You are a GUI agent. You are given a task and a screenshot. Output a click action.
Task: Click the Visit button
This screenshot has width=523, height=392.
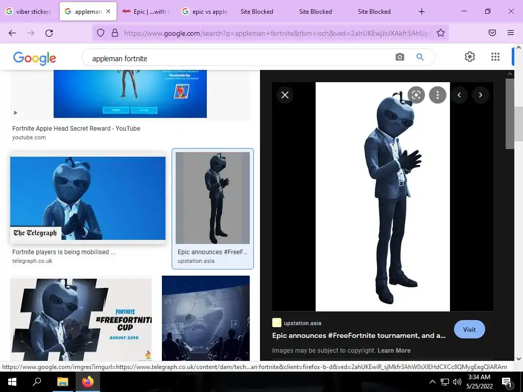pos(469,329)
